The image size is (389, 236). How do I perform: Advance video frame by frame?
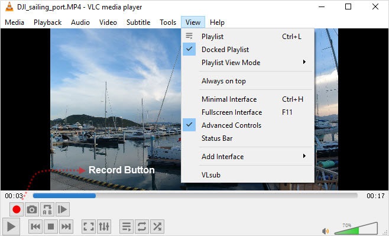click(63, 209)
